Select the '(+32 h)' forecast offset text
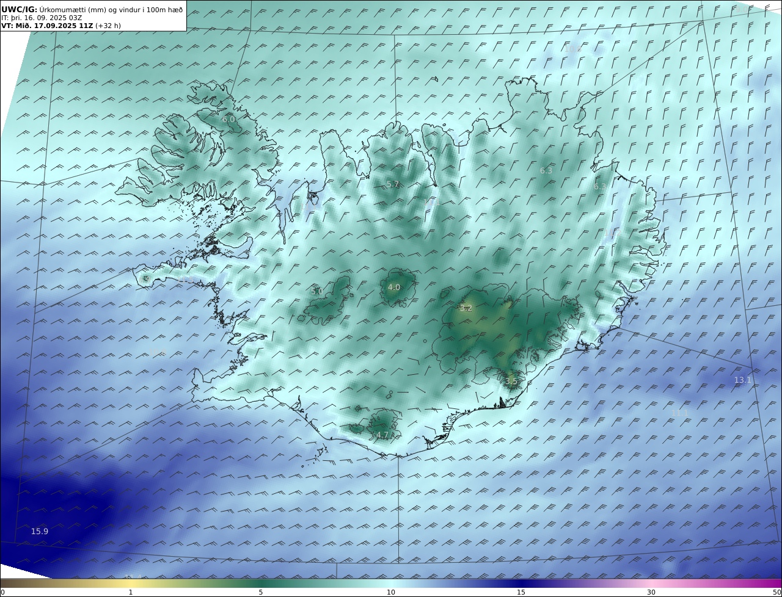 [x=108, y=26]
